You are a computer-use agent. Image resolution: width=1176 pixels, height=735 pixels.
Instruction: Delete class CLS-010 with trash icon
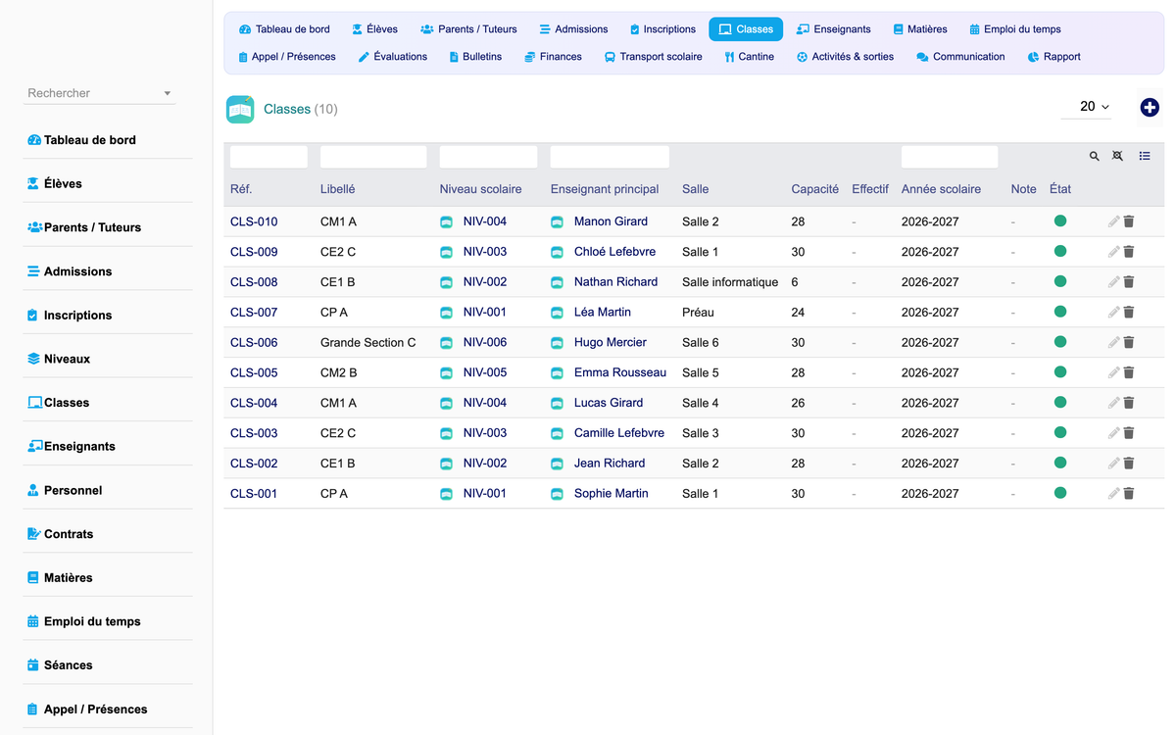1129,221
